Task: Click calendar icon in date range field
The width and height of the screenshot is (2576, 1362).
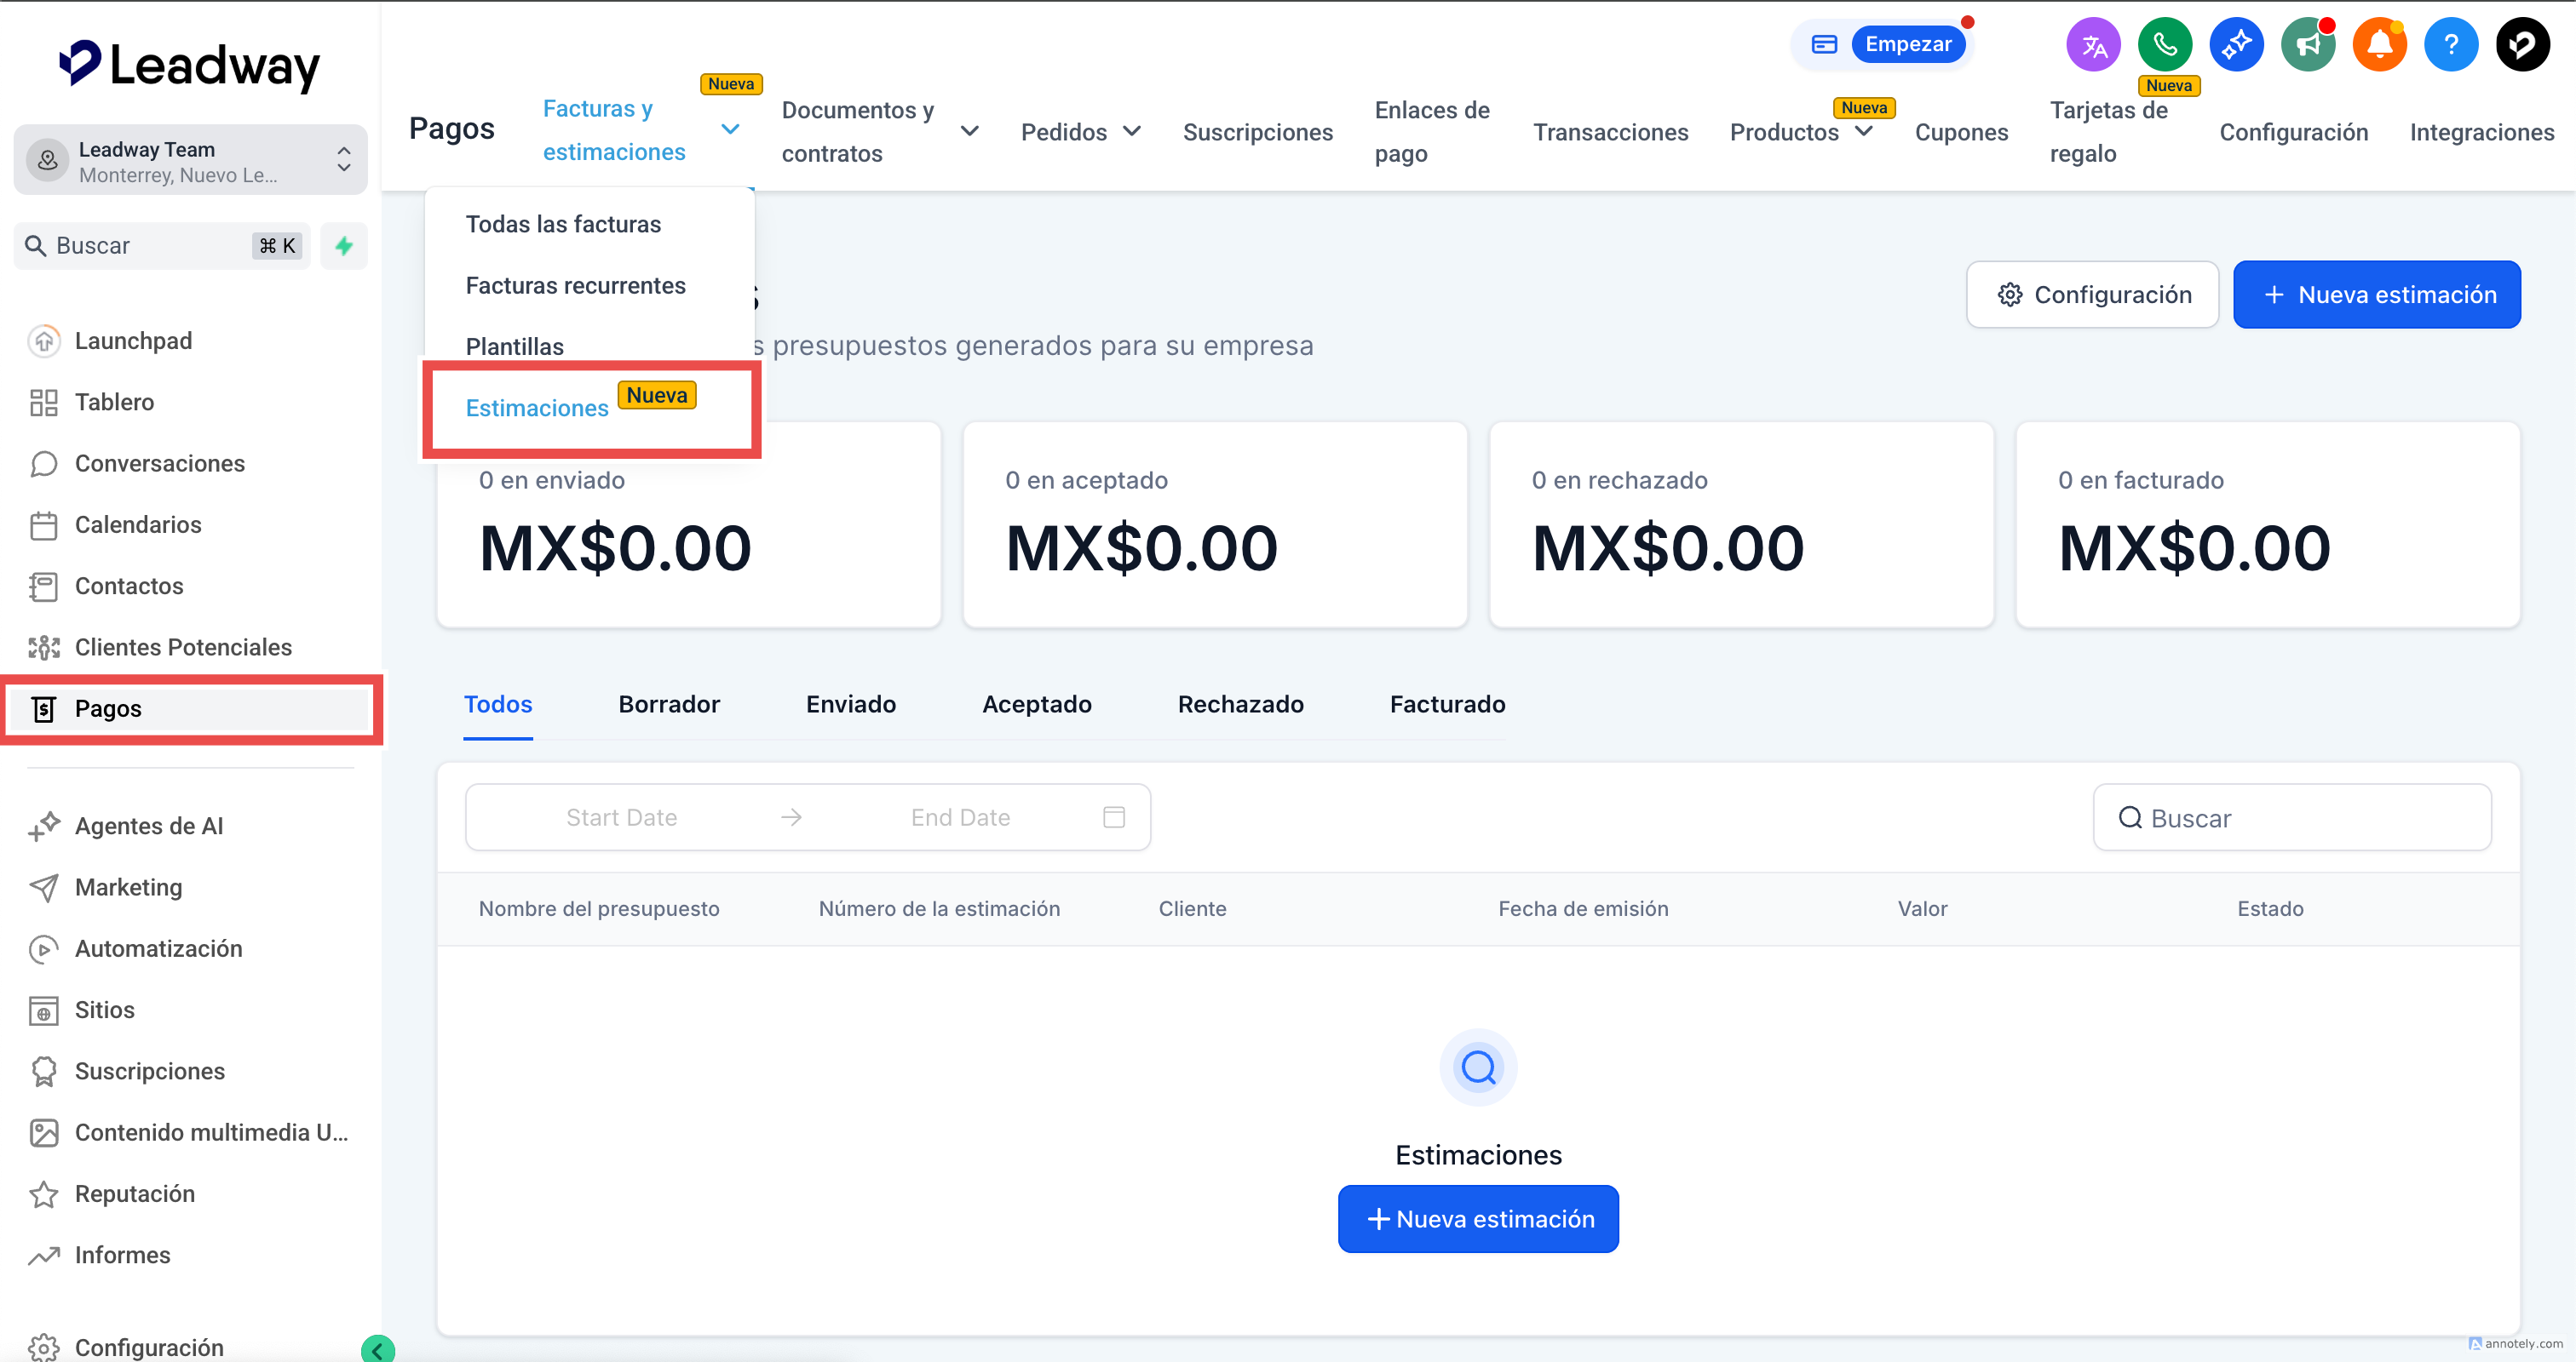Action: (x=1113, y=817)
